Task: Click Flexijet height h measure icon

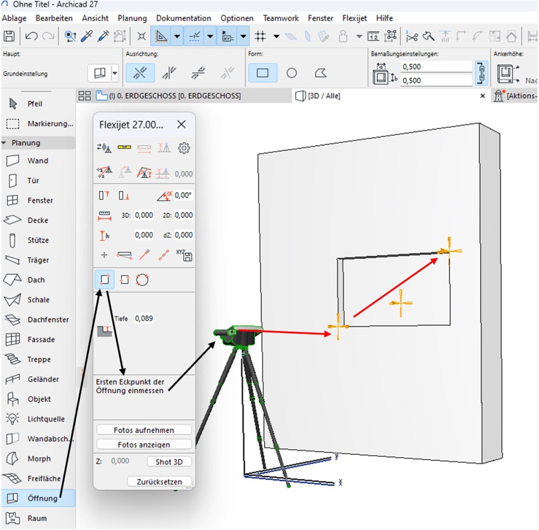Action: click(x=104, y=235)
